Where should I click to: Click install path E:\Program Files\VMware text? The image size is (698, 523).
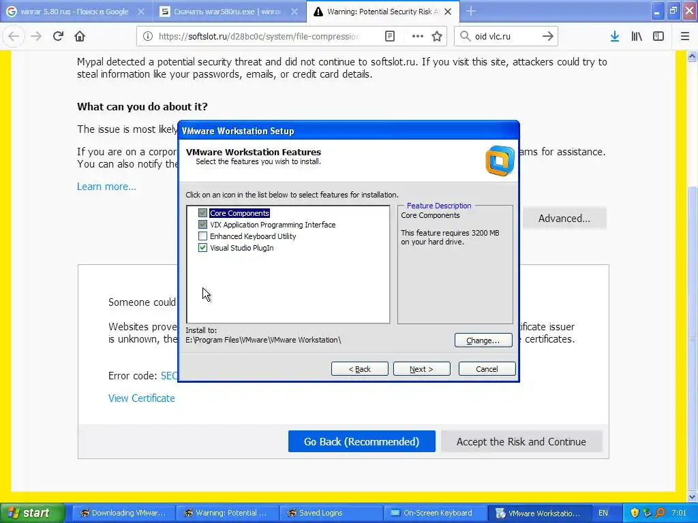[x=263, y=340]
